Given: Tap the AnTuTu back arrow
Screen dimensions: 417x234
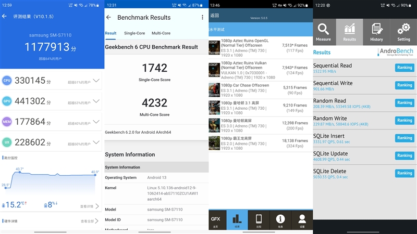Looking at the screenshot, I should tap(5, 16).
